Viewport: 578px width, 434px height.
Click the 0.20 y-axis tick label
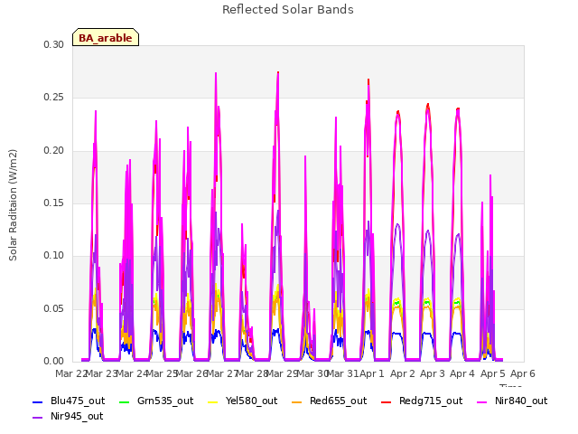[54, 151]
